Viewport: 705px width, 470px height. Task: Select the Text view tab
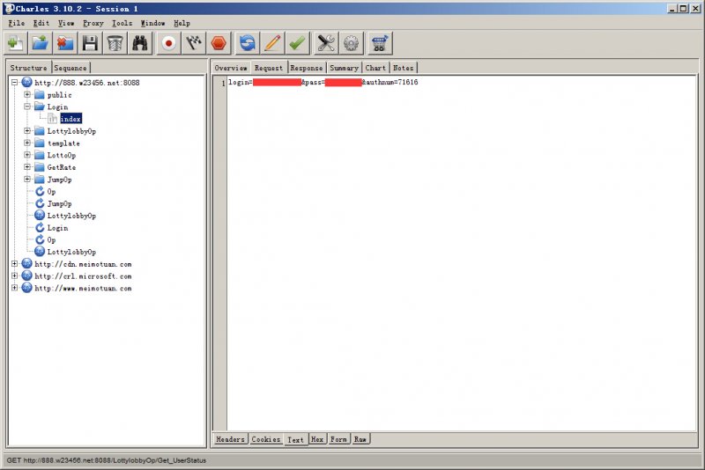(x=296, y=440)
